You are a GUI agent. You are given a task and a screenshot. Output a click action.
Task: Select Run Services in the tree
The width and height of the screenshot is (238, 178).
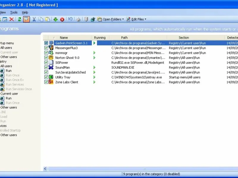[x=15, y=85]
